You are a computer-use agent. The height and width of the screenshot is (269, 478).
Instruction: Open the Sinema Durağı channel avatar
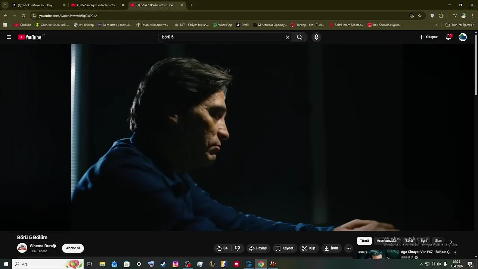point(22,248)
